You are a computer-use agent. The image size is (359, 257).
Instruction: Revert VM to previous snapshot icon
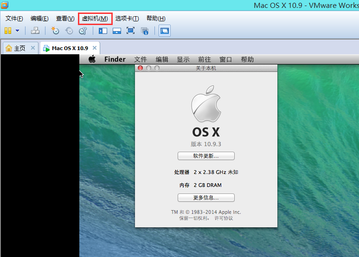point(69,31)
